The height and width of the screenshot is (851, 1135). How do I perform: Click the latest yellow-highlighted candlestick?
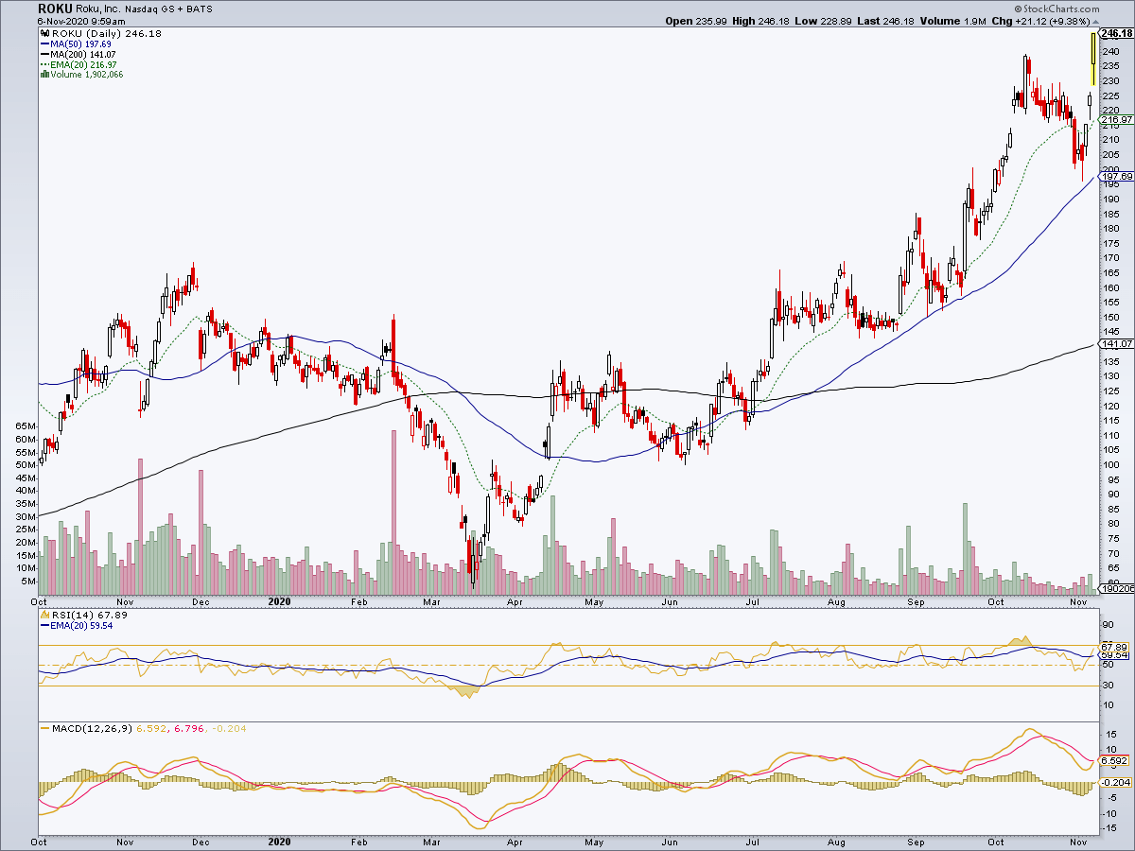pyautogui.click(x=1093, y=59)
